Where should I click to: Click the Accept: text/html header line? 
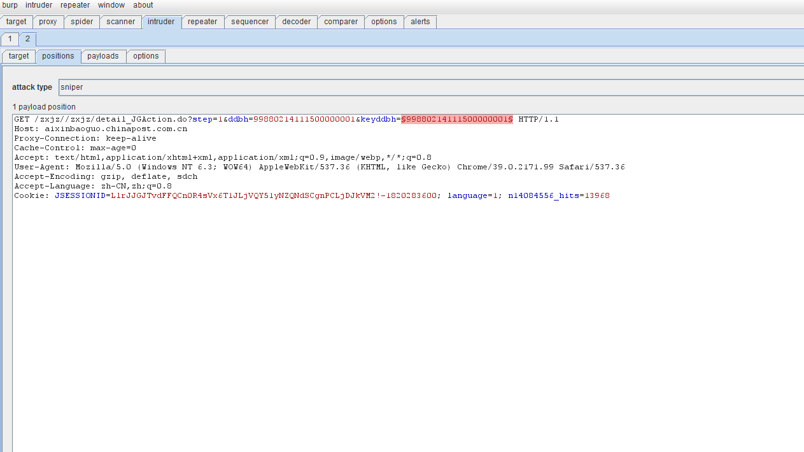click(x=223, y=157)
